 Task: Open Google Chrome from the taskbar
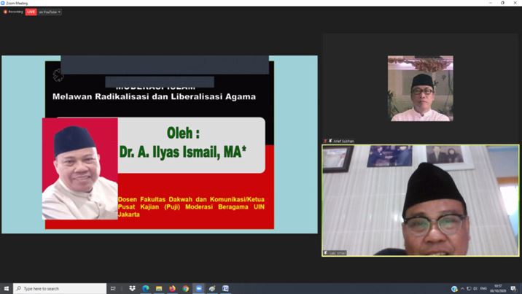coord(185,289)
